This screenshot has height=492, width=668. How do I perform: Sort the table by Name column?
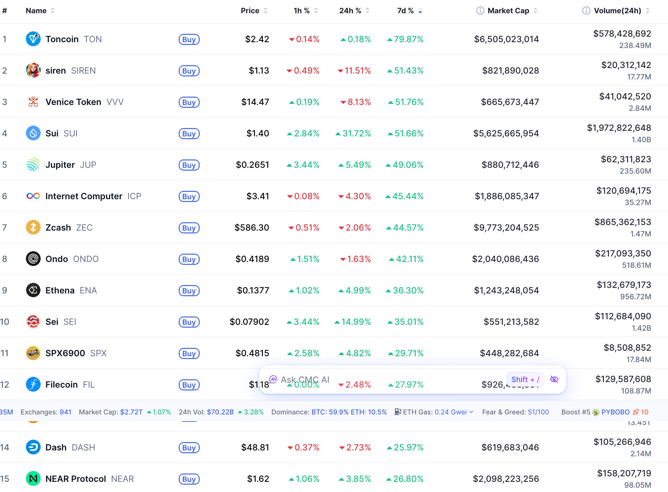(x=40, y=11)
